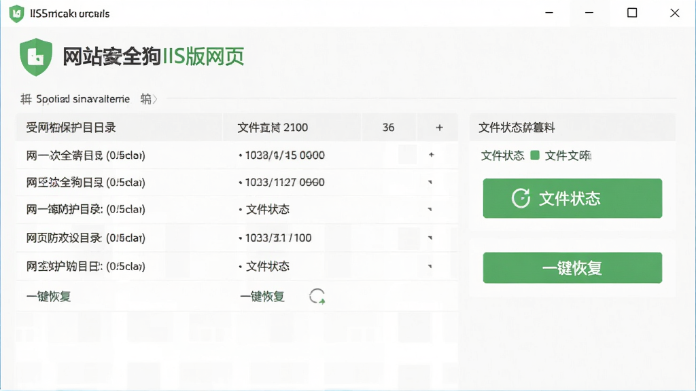This screenshot has height=391, width=696.
Task: Select the second row containing 全狗目录
Action: (x=237, y=182)
